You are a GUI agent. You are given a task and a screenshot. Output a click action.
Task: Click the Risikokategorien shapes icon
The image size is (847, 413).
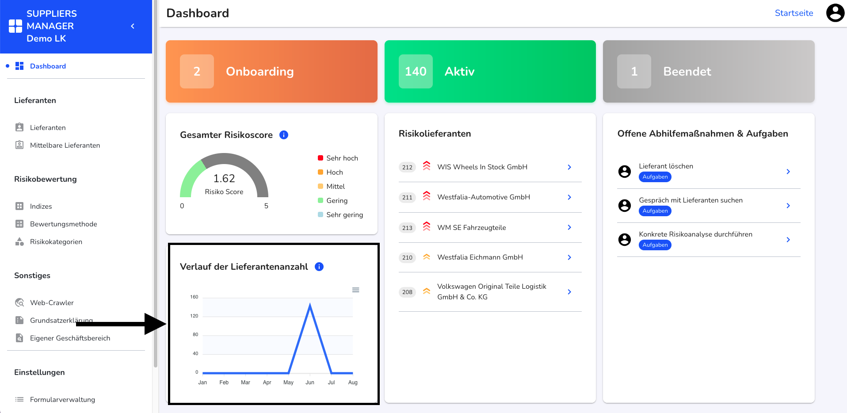(19, 241)
